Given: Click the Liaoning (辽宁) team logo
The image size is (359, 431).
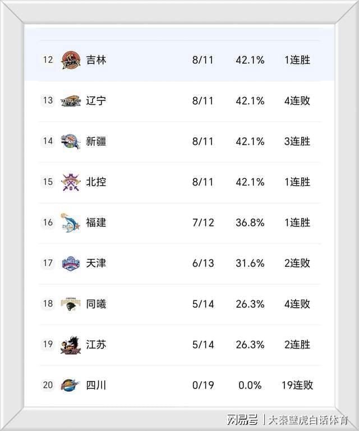Looking at the screenshot, I should coord(71,100).
